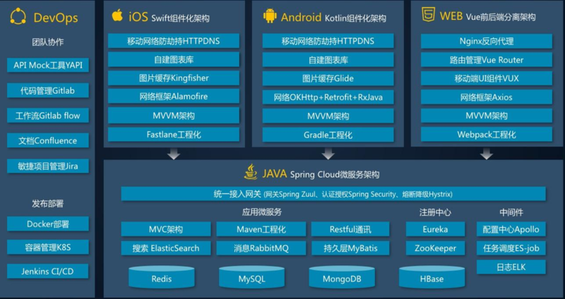The image size is (565, 299).
Task: Click 自建图表库 in the iOS column
Action: [174, 59]
